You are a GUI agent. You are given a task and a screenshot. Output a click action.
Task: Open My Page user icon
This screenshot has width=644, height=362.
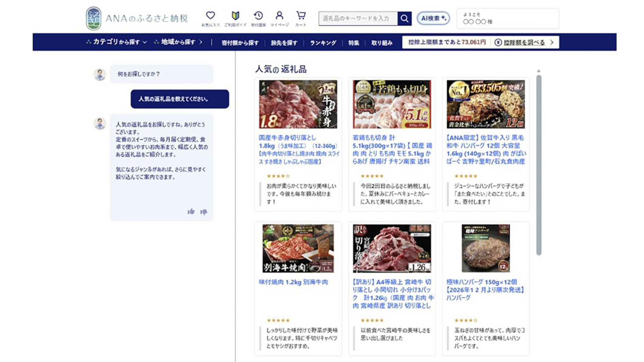pyautogui.click(x=279, y=15)
